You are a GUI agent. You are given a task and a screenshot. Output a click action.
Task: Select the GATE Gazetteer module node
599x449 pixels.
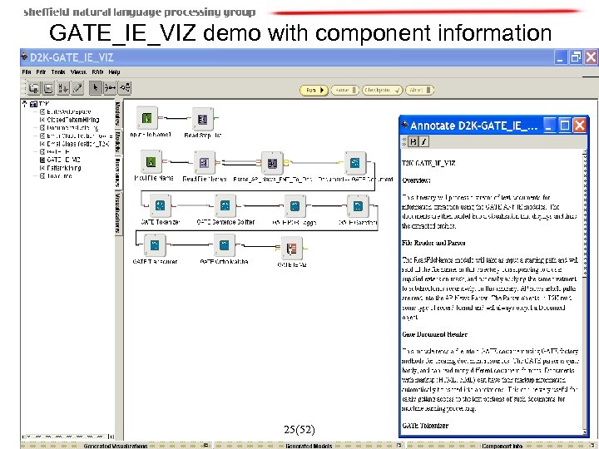coord(358,206)
